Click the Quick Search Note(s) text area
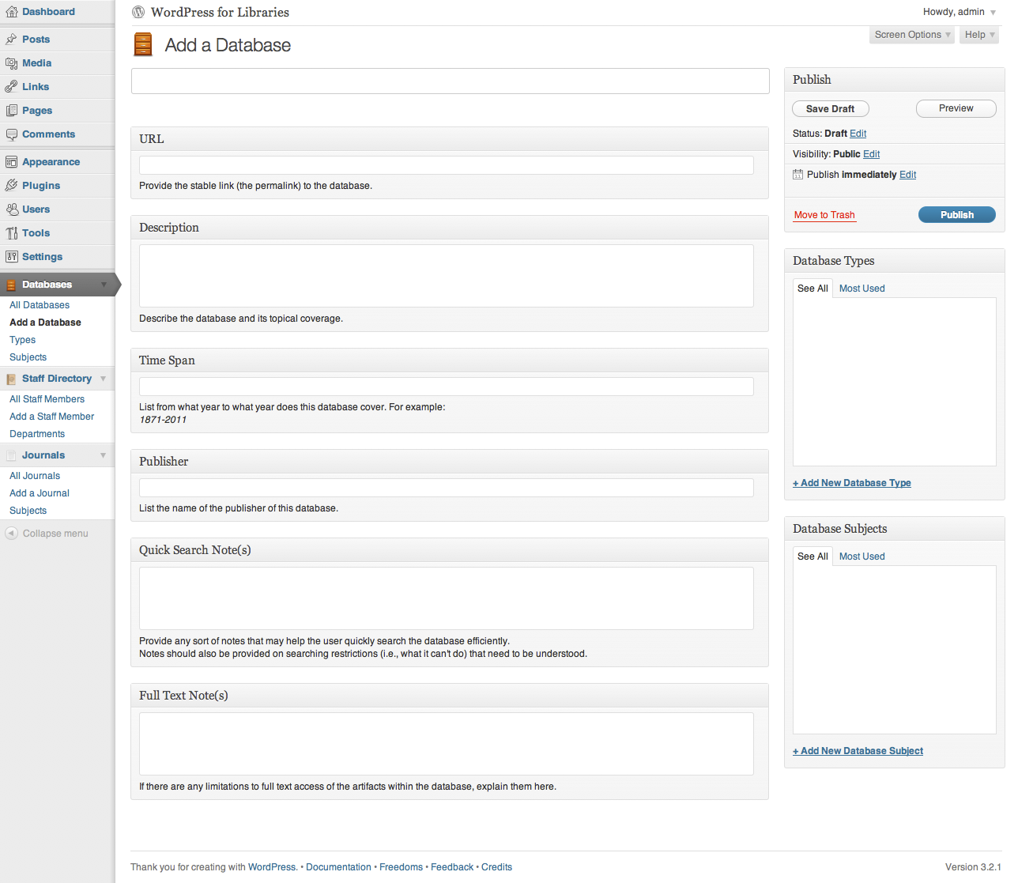1018x883 pixels. click(447, 598)
